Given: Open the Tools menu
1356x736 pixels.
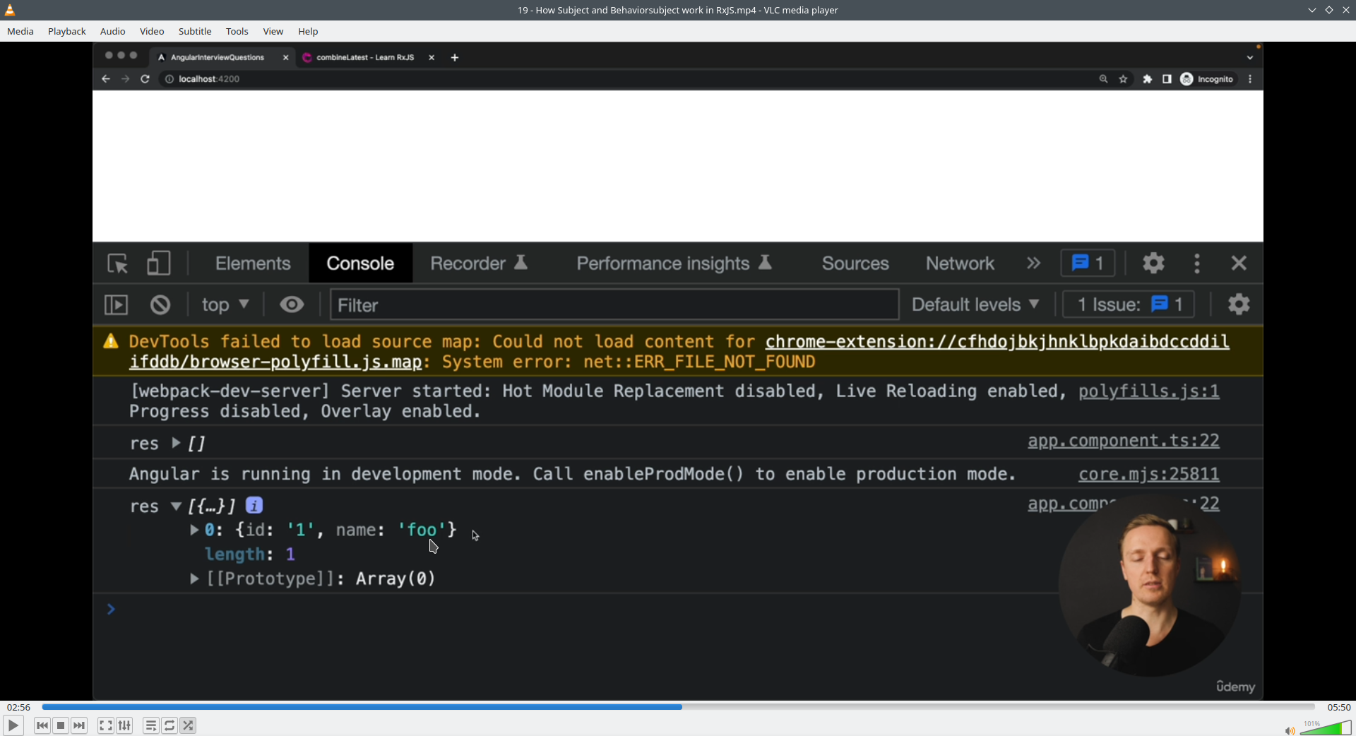Looking at the screenshot, I should click(x=237, y=31).
